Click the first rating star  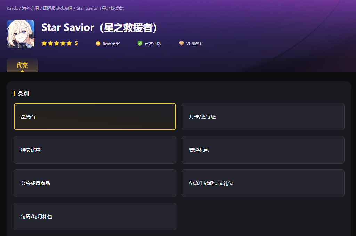(x=43, y=43)
